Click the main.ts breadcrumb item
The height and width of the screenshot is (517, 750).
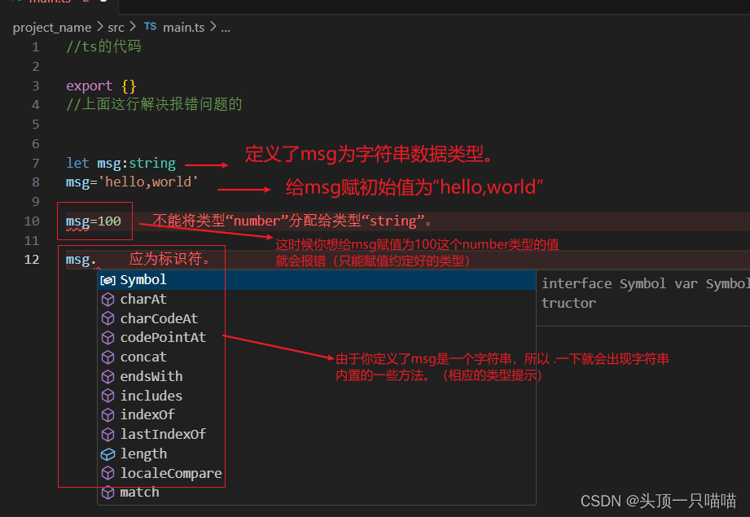pyautogui.click(x=184, y=27)
